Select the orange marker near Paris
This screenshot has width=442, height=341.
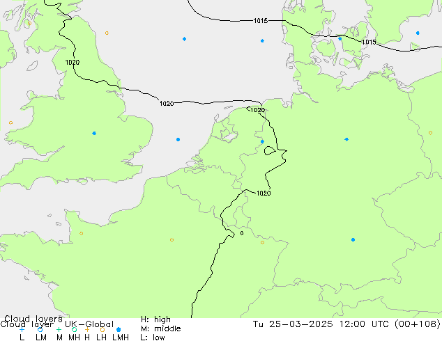click(172, 240)
